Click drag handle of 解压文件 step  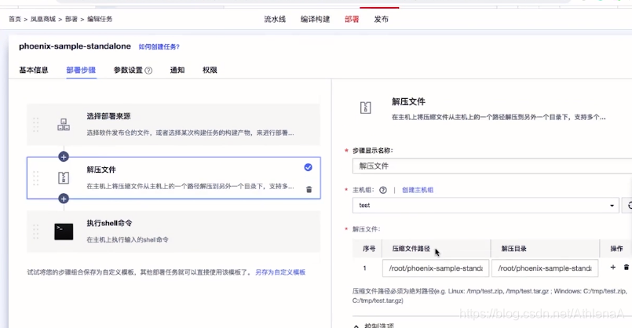[x=35, y=178]
